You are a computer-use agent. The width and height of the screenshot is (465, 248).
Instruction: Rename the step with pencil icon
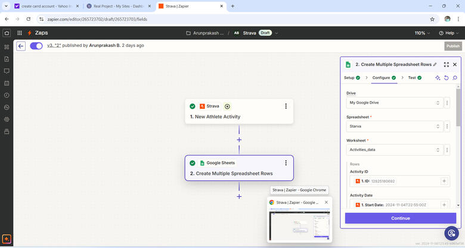pyautogui.click(x=435, y=64)
